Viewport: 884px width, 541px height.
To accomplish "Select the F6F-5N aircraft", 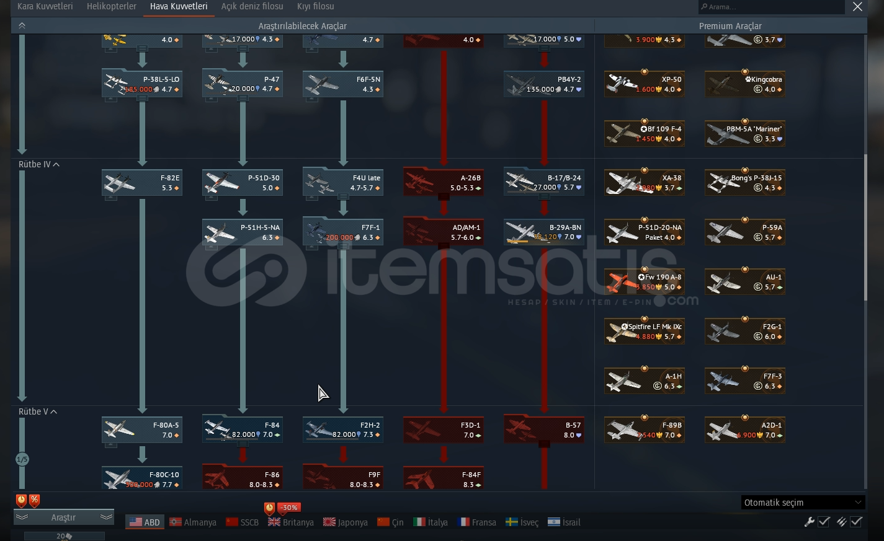I will [x=343, y=84].
